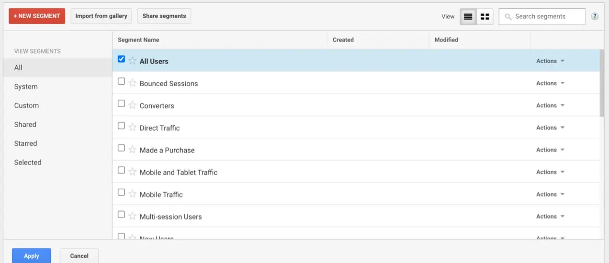The width and height of the screenshot is (609, 263).
Task: Click the New Segment button
Action: [x=37, y=16]
